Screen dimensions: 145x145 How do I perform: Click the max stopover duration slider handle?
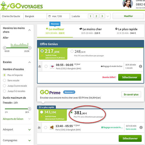(x=29, y=109)
